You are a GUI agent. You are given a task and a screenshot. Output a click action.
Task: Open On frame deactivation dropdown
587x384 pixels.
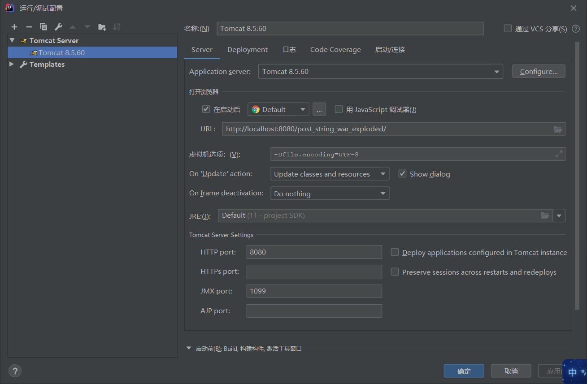[330, 194]
